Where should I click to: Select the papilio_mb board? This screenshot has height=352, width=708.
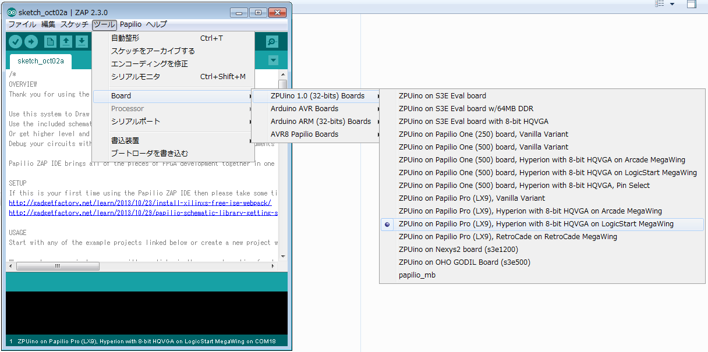tap(542, 275)
